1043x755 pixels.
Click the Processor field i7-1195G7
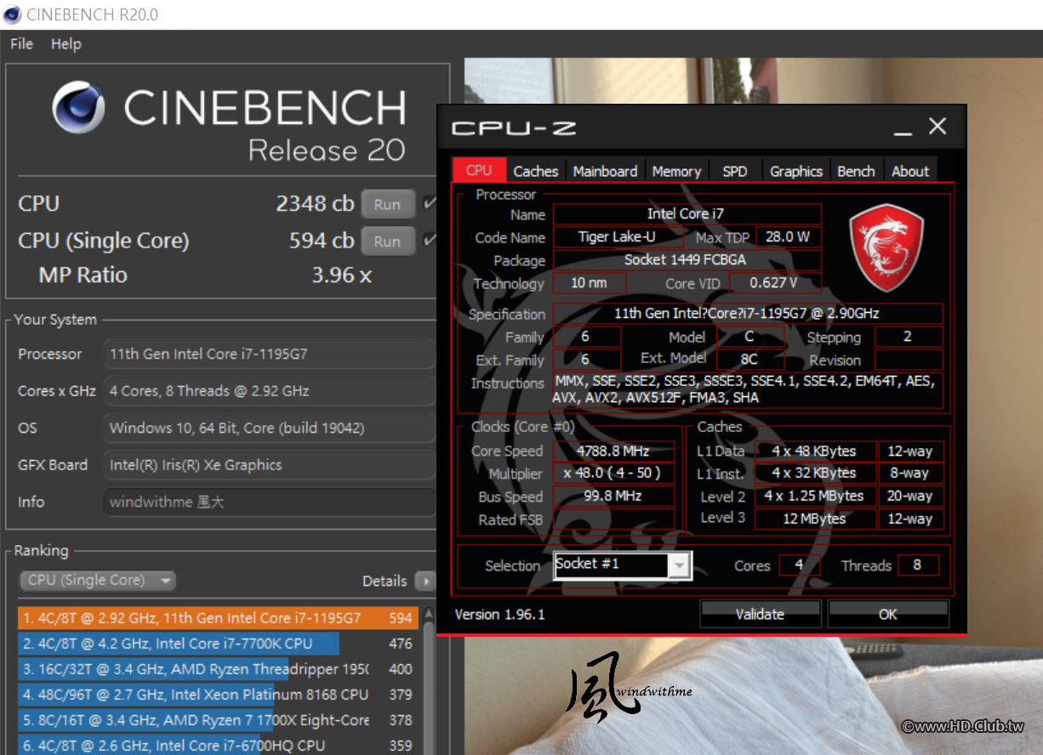(270, 354)
